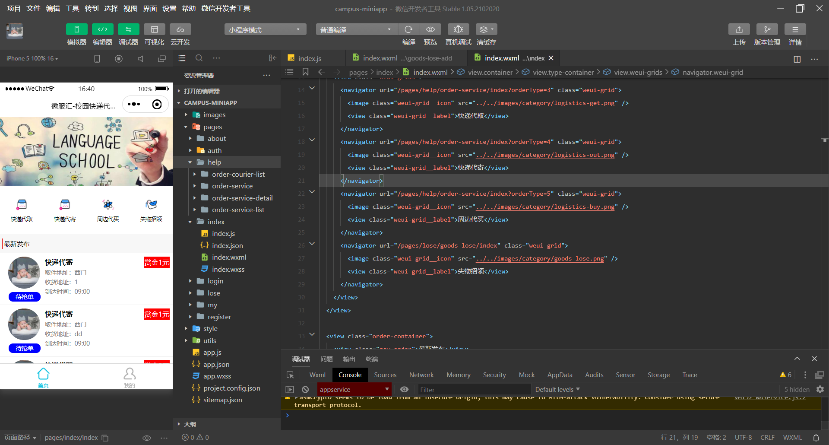Viewport: 829px width, 445px height.
Task: Open version management (版本管理)
Action: tap(767, 29)
